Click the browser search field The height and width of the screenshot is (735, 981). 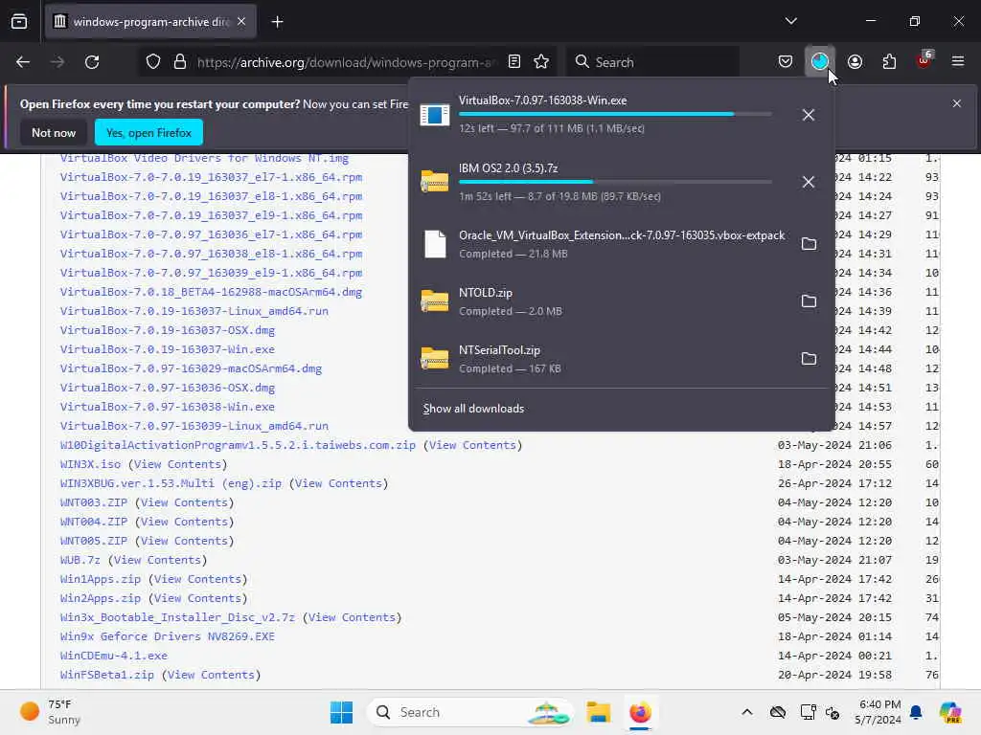pyautogui.click(x=653, y=62)
